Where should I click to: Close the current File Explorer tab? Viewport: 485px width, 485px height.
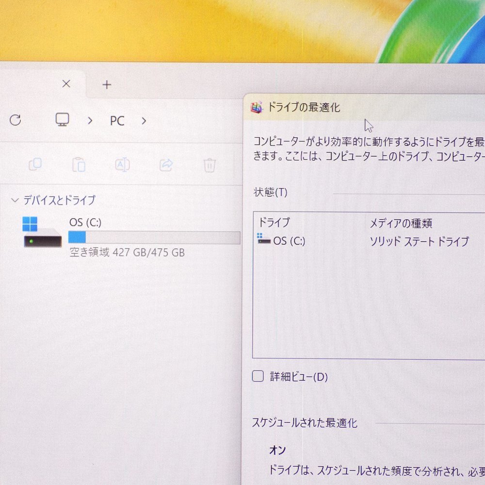coord(66,84)
